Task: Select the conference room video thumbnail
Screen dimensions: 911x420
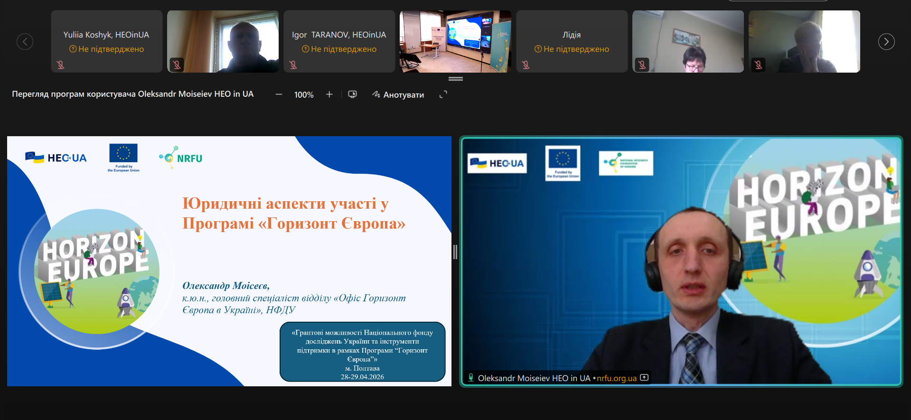Action: point(455,42)
